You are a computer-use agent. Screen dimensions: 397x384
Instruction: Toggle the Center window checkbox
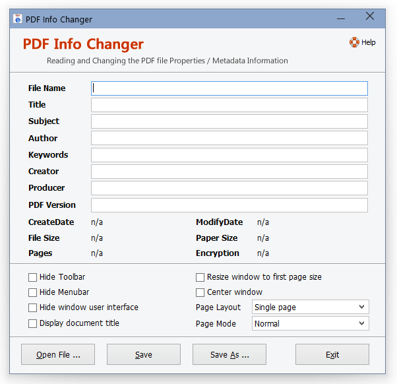pyautogui.click(x=200, y=292)
